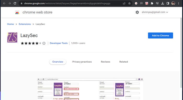Click the padlock site info icon
Viewport: 183px width, 100px height.
coord(21,3)
